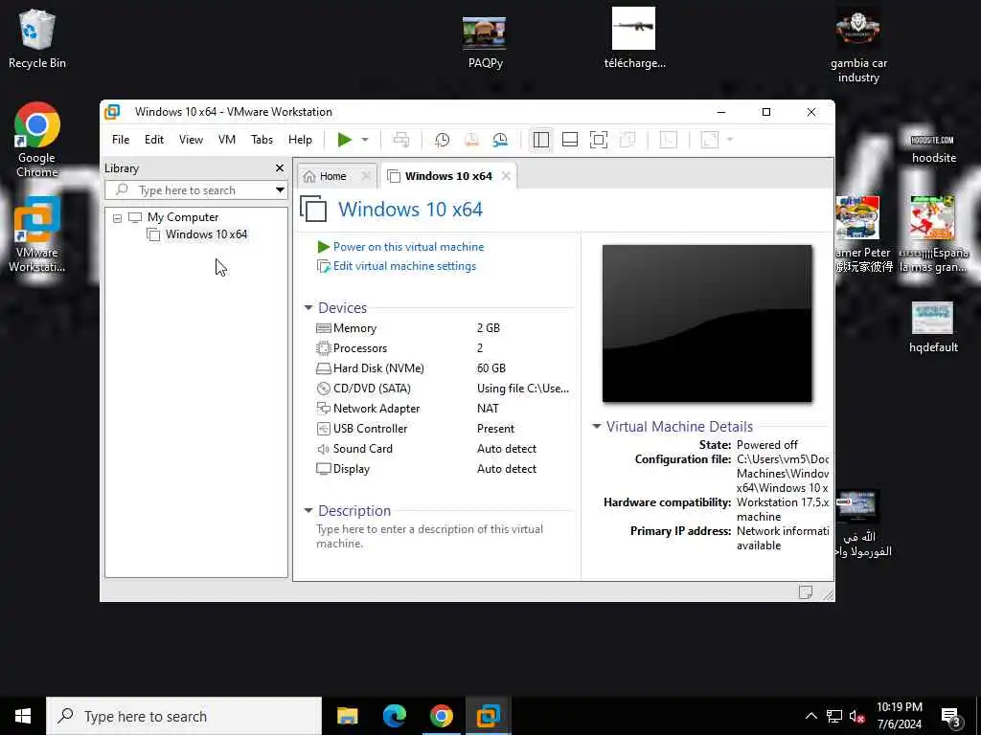The width and height of the screenshot is (981, 735).
Task: Open the snapshot manager wrench icon
Action: tap(500, 140)
